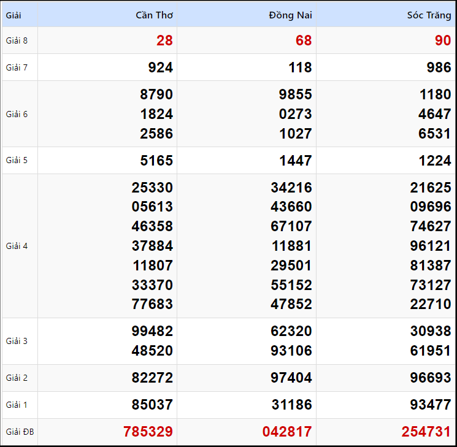Image resolution: width=457 pixels, height=447 pixels.
Task: Click Giải 2 number 96693
Action: (431, 378)
